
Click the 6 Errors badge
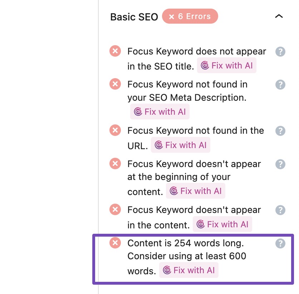pyautogui.click(x=190, y=16)
